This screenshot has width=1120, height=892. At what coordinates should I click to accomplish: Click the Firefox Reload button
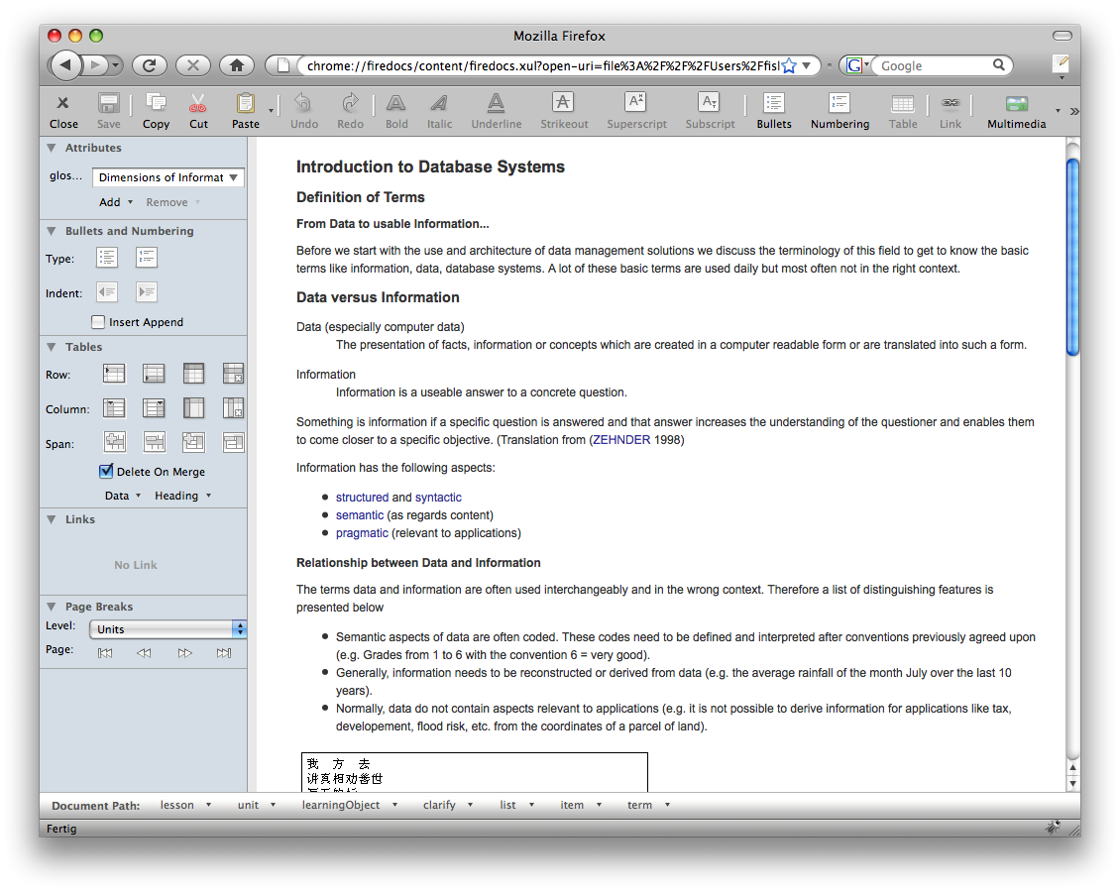pos(150,65)
